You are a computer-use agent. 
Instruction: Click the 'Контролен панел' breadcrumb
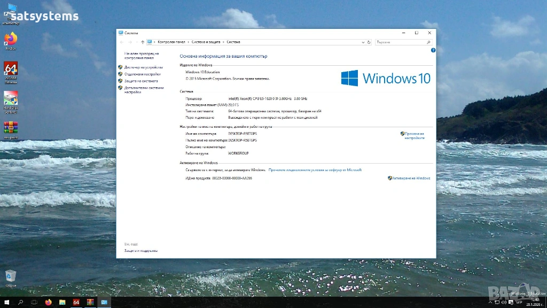[171, 42]
